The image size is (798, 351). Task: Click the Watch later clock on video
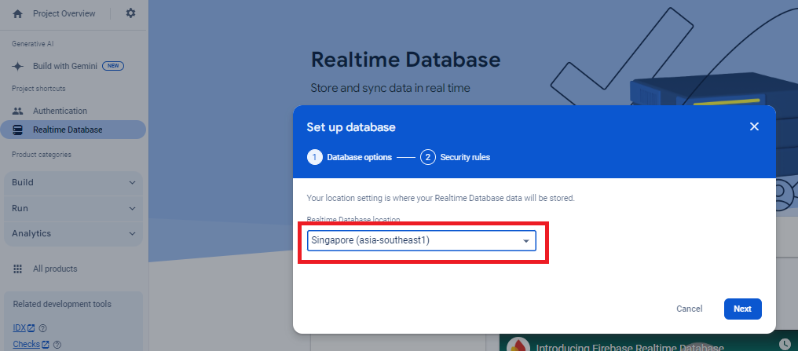coord(786,344)
